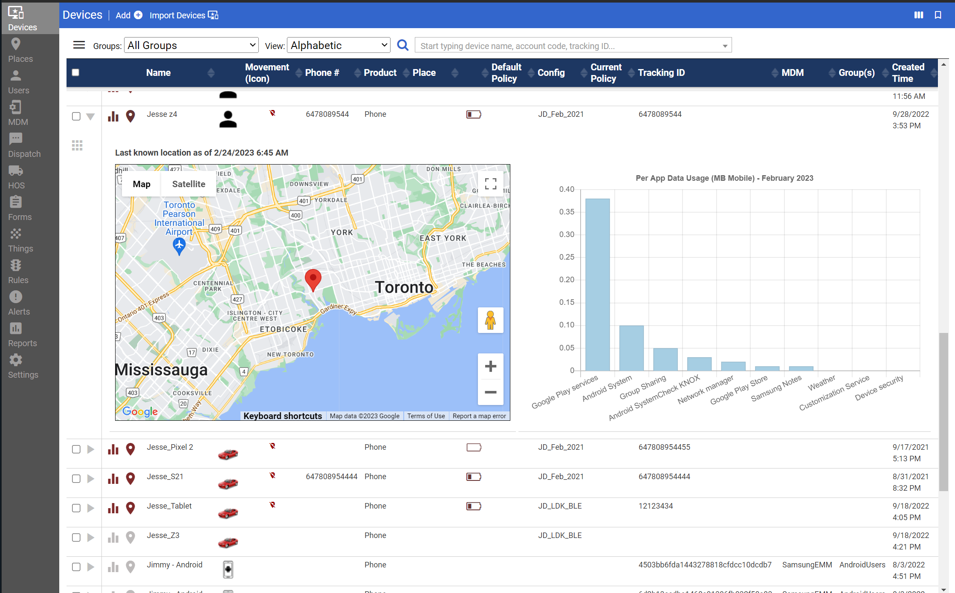This screenshot has width=955, height=593.
Task: Open Dispatch from the sidebar
Action: (16, 144)
